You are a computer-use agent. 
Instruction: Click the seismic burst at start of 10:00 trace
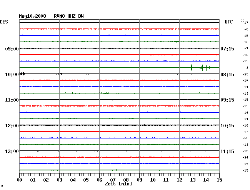click(22, 74)
